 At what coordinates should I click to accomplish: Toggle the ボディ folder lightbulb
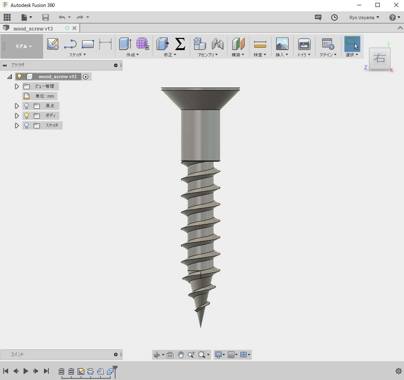(26, 116)
